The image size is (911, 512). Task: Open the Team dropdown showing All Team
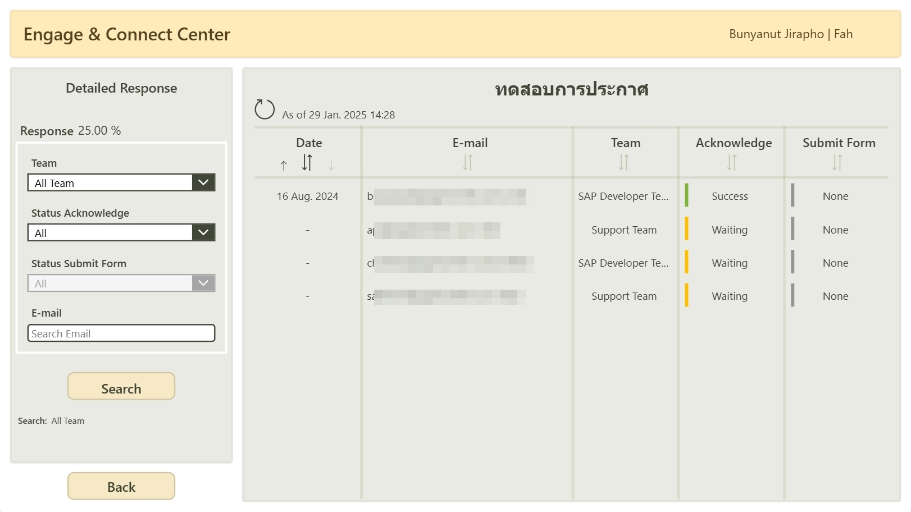tap(121, 182)
